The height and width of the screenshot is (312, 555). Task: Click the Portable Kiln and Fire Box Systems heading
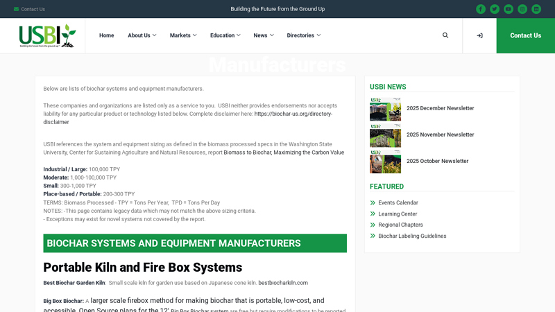(143, 268)
